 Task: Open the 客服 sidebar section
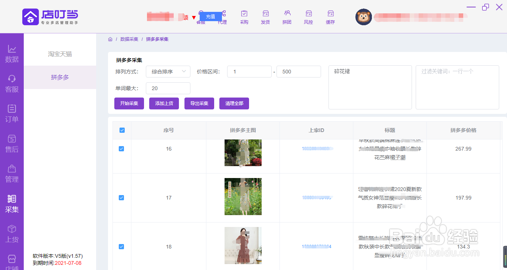12,84
